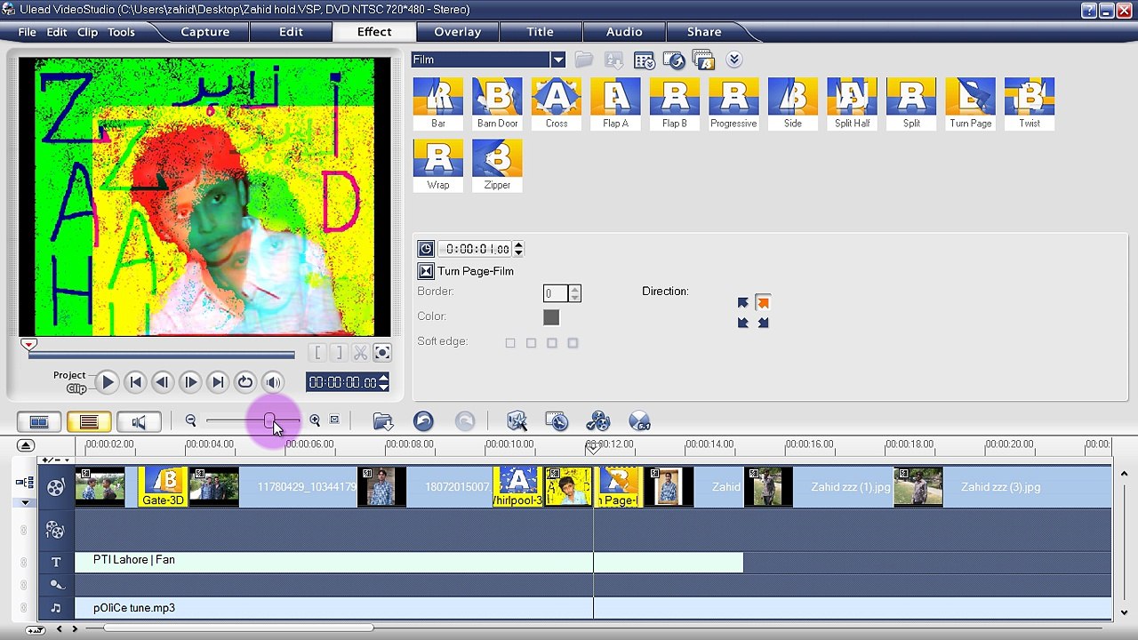This screenshot has width=1138, height=640.
Task: Select the Progressive transition effect
Action: [733, 103]
